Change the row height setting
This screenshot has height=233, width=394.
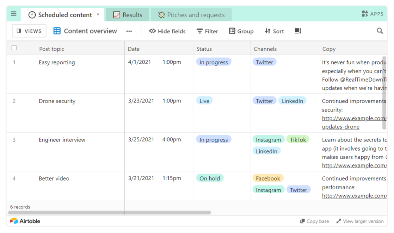(298, 31)
